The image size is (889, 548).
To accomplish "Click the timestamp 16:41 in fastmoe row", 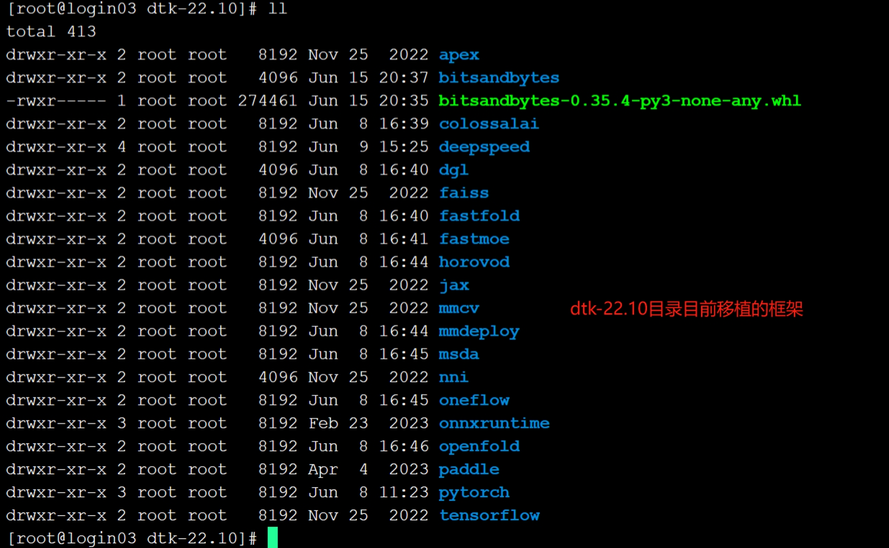I will pos(404,239).
